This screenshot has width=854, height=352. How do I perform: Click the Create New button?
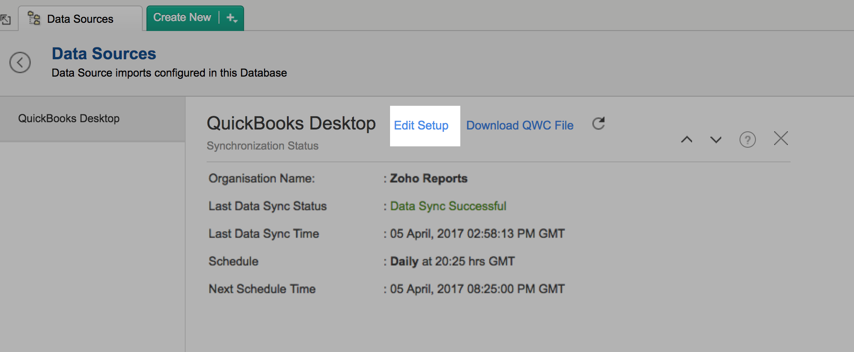click(182, 18)
